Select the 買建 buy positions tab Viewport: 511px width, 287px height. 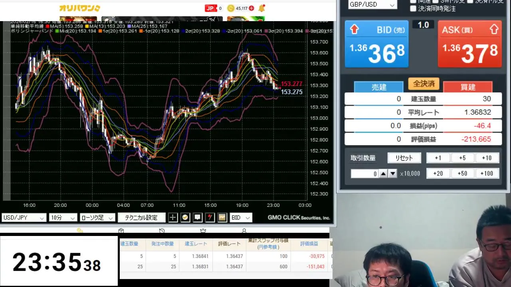[x=468, y=87]
